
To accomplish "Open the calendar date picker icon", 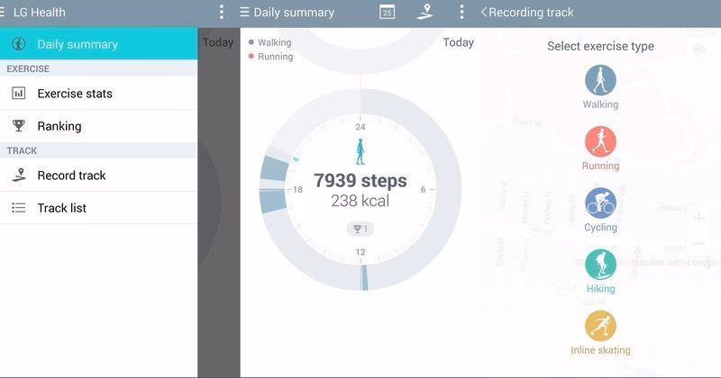I will (387, 13).
